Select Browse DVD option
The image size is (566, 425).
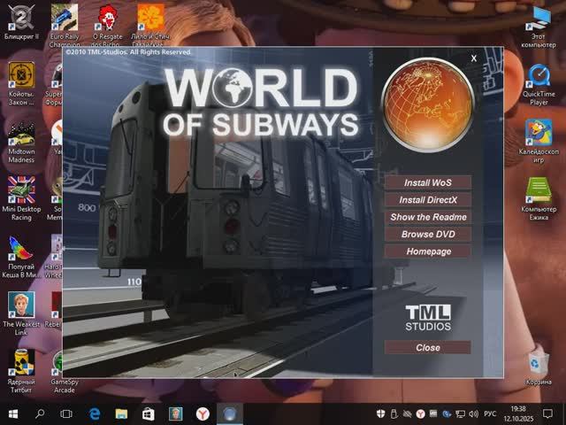pos(428,234)
